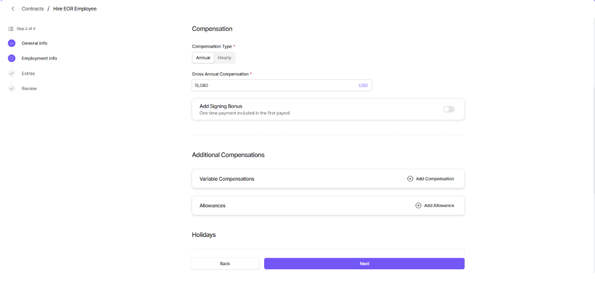This screenshot has width=595, height=291.
Task: Click the General info completed checkmark icon
Action: (x=12, y=43)
